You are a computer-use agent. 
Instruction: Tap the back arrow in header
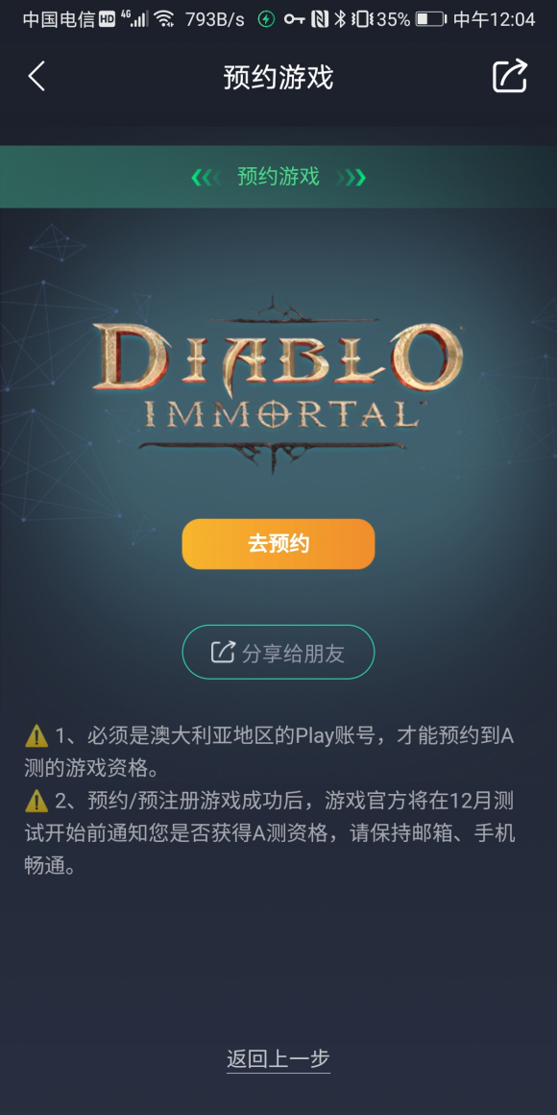pyautogui.click(x=36, y=76)
